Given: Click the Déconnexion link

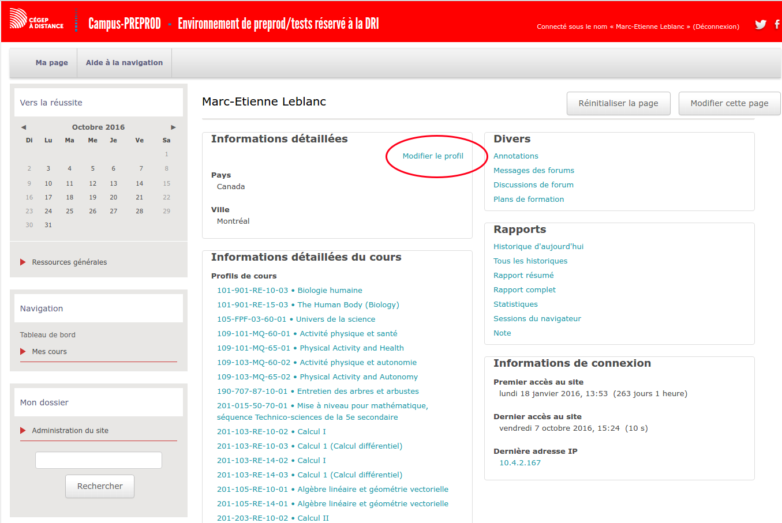Looking at the screenshot, I should tap(716, 27).
